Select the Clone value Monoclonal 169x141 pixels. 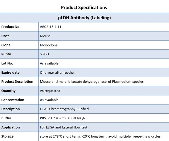pyautogui.click(x=49, y=45)
